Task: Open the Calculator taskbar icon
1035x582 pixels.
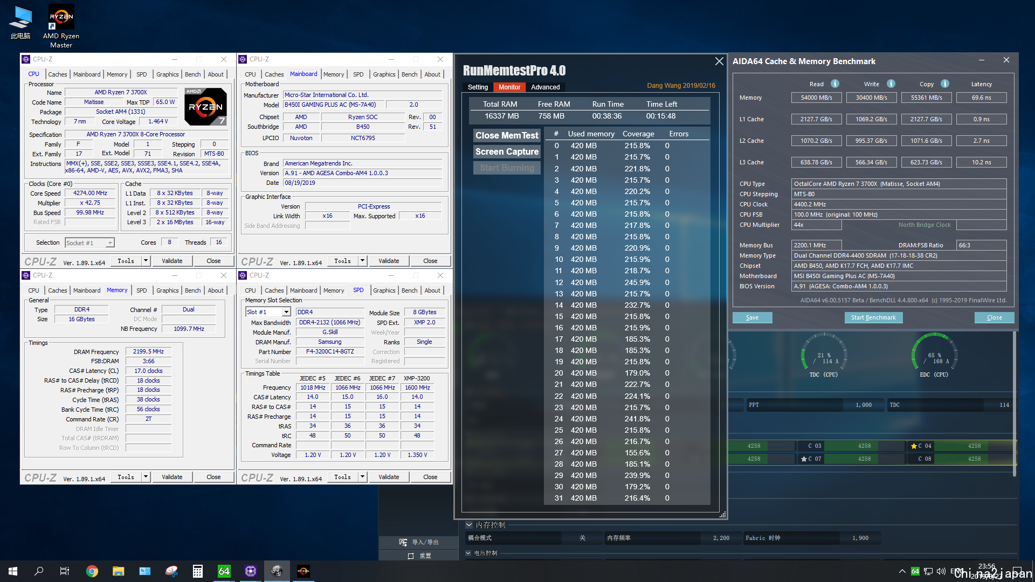Action: click(x=198, y=571)
